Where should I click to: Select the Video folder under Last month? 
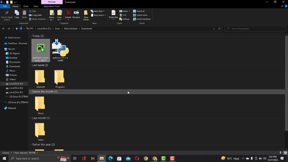[40, 132]
